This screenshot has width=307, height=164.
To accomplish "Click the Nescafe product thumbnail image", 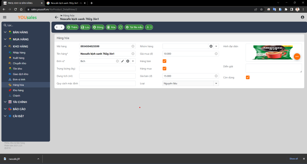I will [x=273, y=52].
